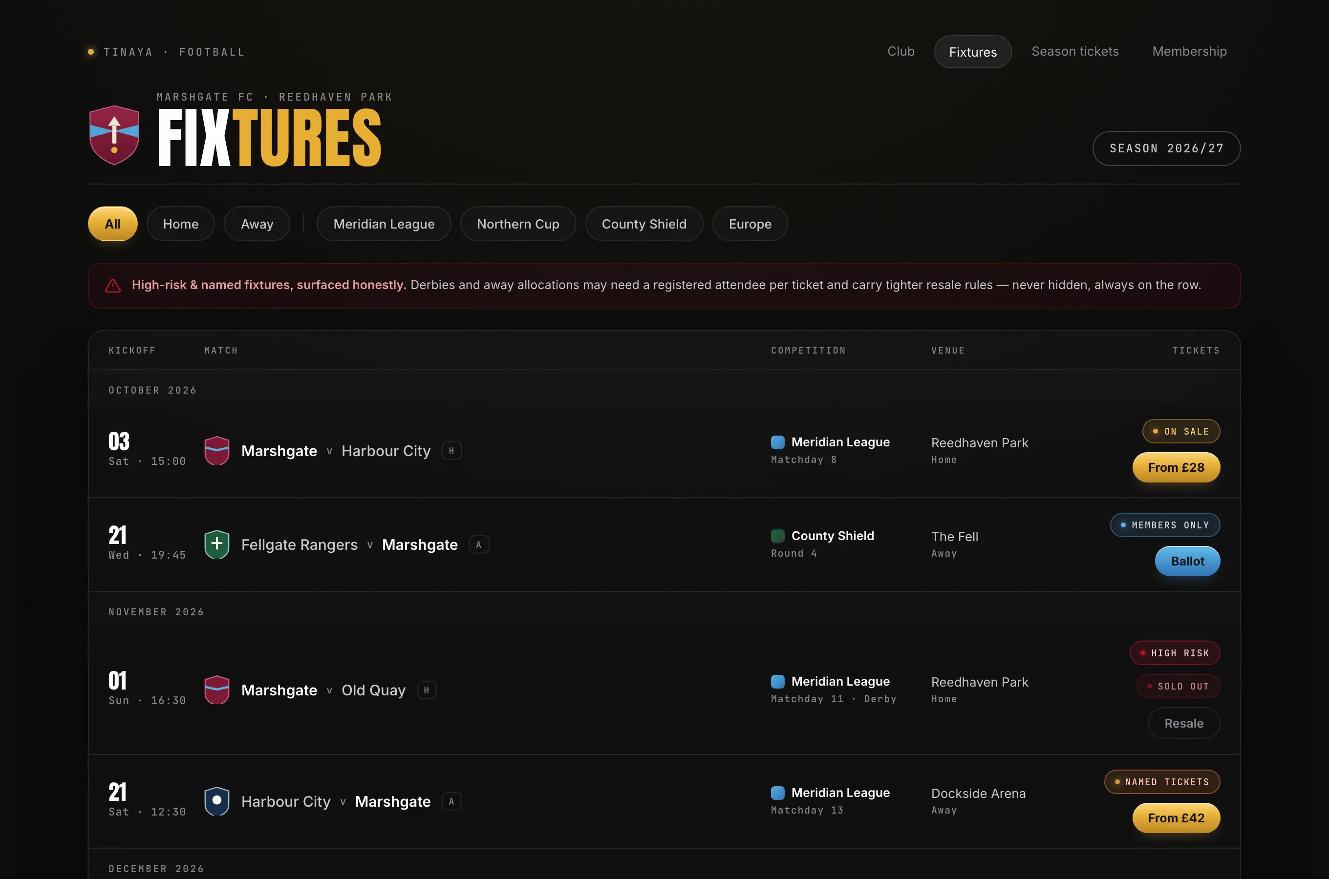The height and width of the screenshot is (879, 1329).
Task: Click the MATCH column header
Action: (221, 350)
